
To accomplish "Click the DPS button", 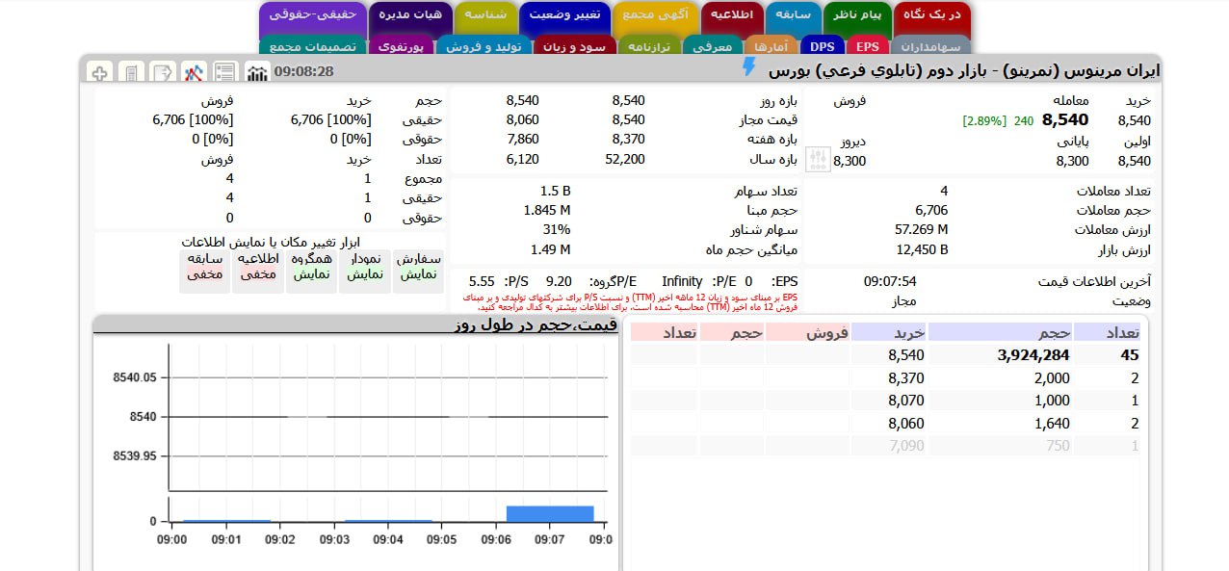I will tap(822, 45).
